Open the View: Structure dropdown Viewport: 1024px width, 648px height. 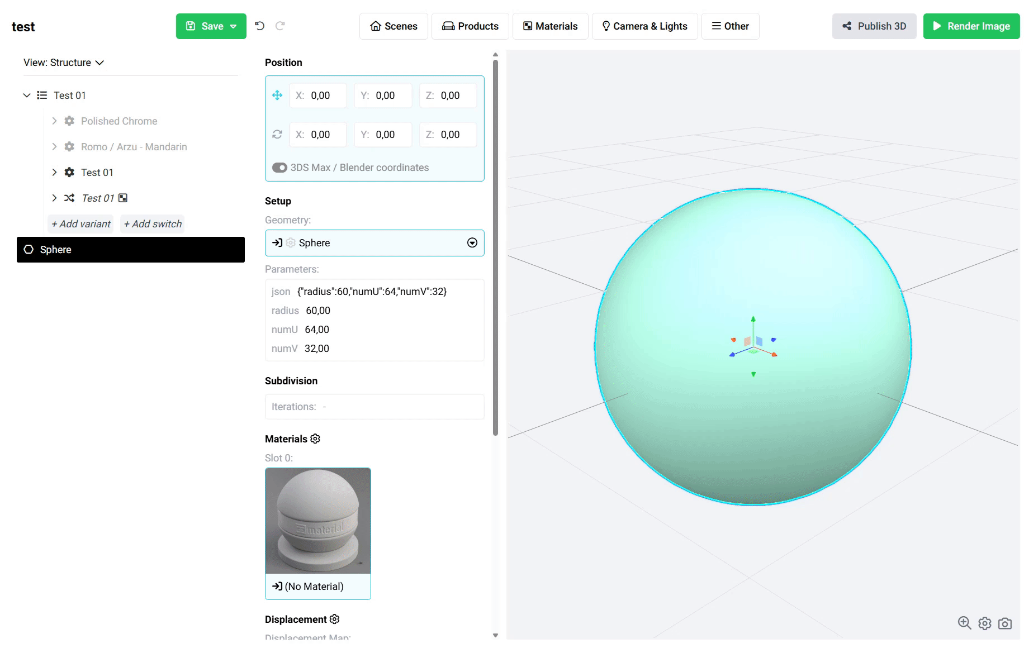(x=63, y=63)
